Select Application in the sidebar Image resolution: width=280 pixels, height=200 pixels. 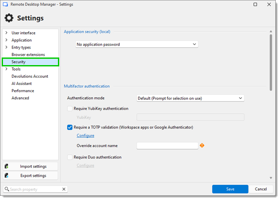[x=22, y=40]
